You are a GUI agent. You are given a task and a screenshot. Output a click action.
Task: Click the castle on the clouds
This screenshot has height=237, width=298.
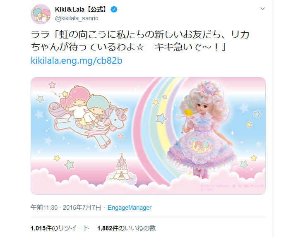[122, 168]
